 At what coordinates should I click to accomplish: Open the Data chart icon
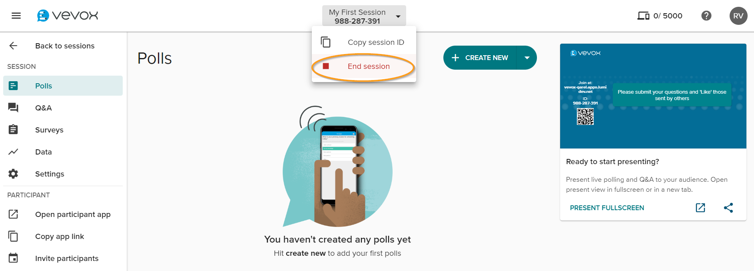click(14, 152)
